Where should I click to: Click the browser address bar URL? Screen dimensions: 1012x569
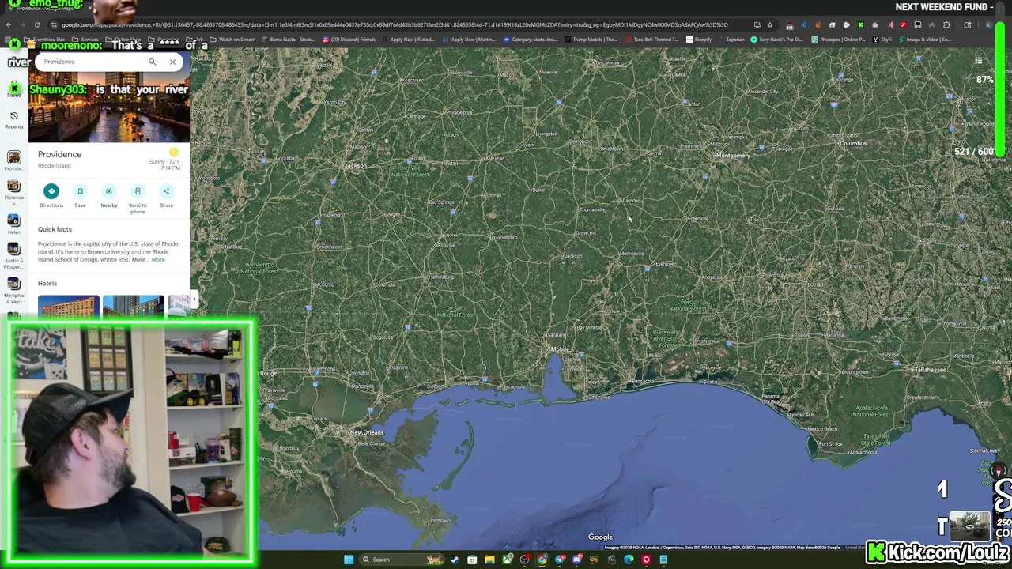tap(395, 24)
